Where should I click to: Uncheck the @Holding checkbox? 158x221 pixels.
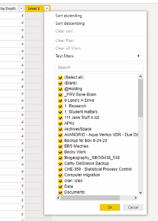point(60,89)
